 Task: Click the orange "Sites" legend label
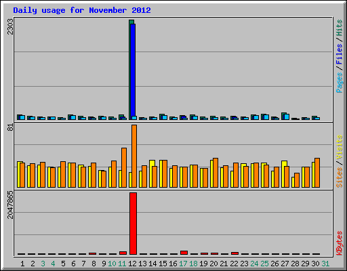tap(339, 178)
